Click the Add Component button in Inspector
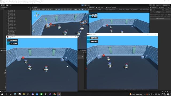This screenshot has width=171, height=96. point(160,19)
